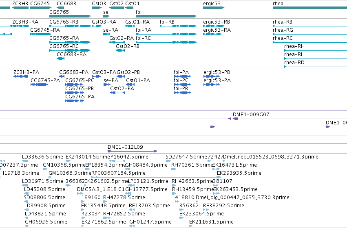The image size is (347, 228).
Task: Click protein GstO1-PA label
Action: (138, 80)
